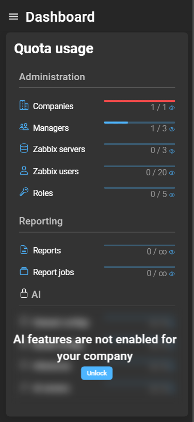
Task: Click the Quota usage title
Action: (54, 49)
